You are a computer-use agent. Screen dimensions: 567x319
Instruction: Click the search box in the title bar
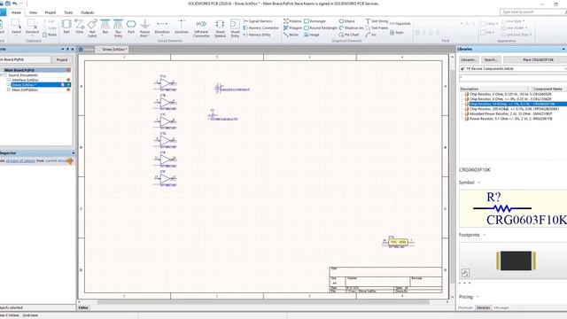click(532, 12)
